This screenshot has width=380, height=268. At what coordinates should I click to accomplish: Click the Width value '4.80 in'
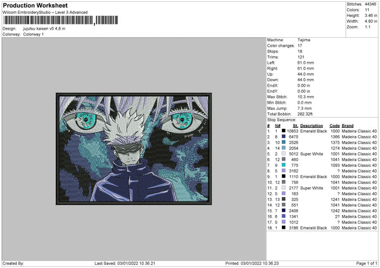(x=370, y=21)
